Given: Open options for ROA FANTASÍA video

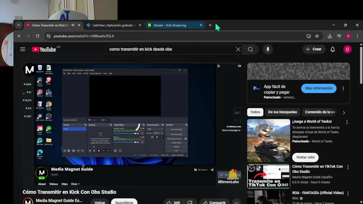Looking at the screenshot, I should coord(348,194).
